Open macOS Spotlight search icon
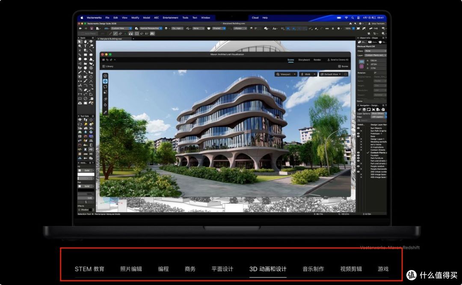The height and width of the screenshot is (285, 462). [352, 18]
